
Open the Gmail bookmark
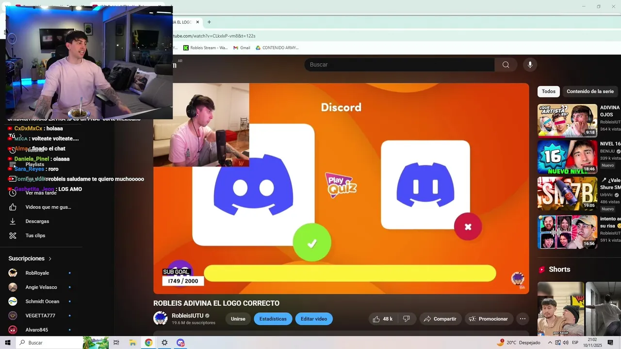(x=242, y=48)
